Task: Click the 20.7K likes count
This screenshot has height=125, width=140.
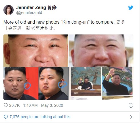Action: click(14, 105)
